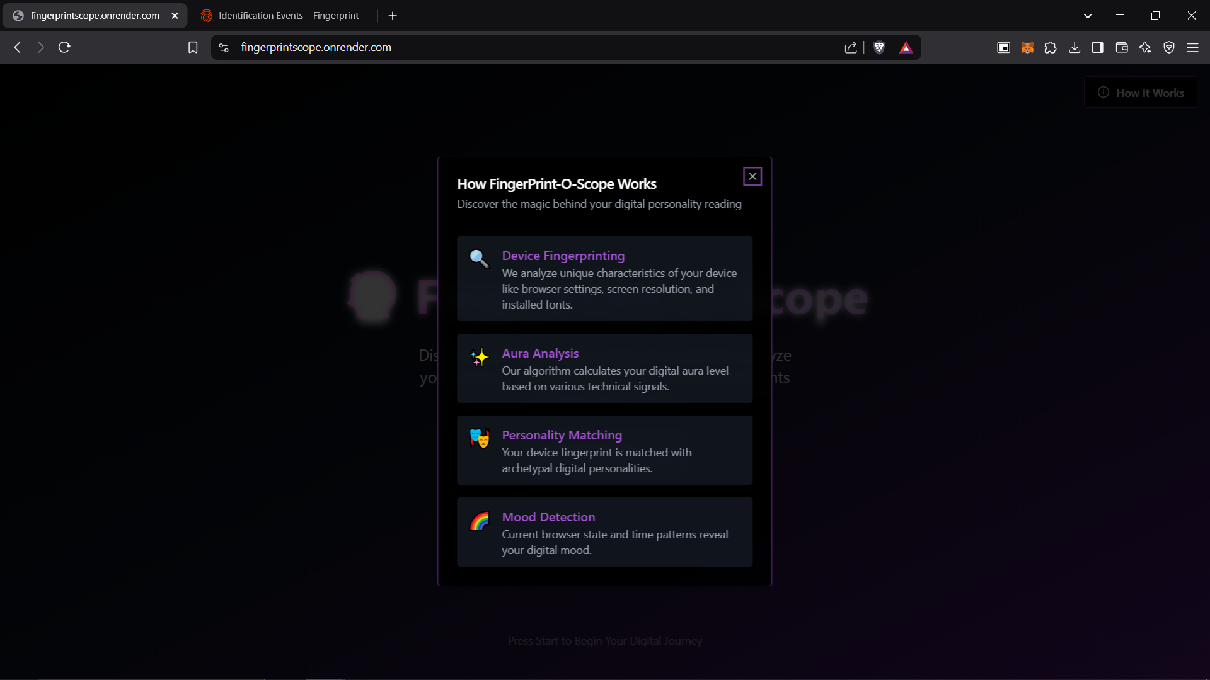Switch to Identification Events – Fingerprint tab
The height and width of the screenshot is (680, 1210).
point(288,16)
